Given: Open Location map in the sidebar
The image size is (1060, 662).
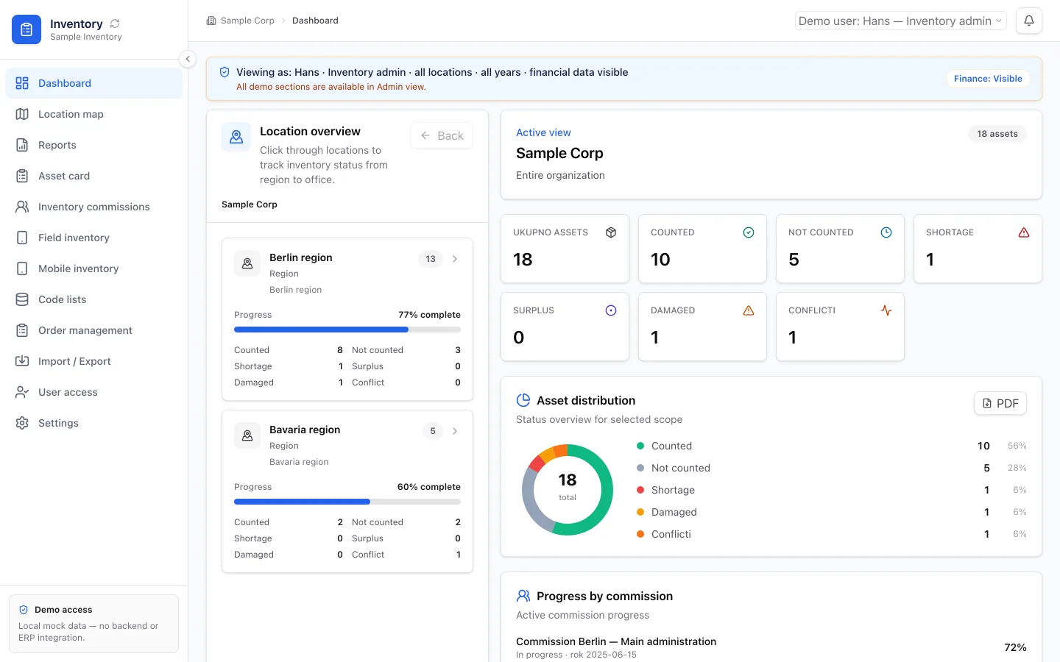Looking at the screenshot, I should coord(94,114).
